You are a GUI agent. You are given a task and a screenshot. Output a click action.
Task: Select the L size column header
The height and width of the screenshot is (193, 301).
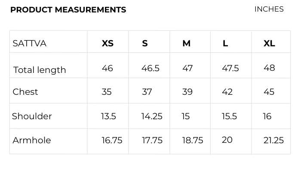click(x=225, y=43)
